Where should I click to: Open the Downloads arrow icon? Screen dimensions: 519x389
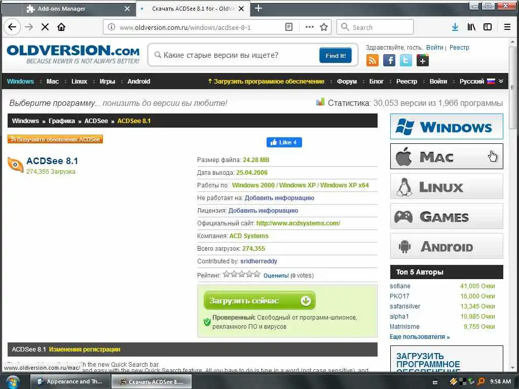coord(455,27)
